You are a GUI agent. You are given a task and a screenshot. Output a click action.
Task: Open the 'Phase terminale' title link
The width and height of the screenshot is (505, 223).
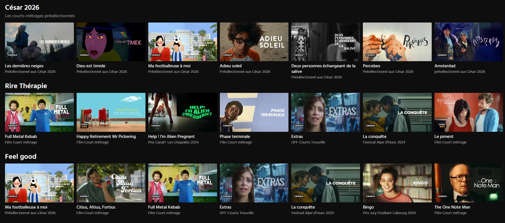[x=235, y=137]
